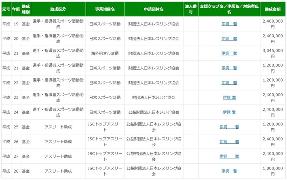
Task: Select the 公益財団法人日本レスリング協会 cell in 平成26 row
Action: point(154,142)
